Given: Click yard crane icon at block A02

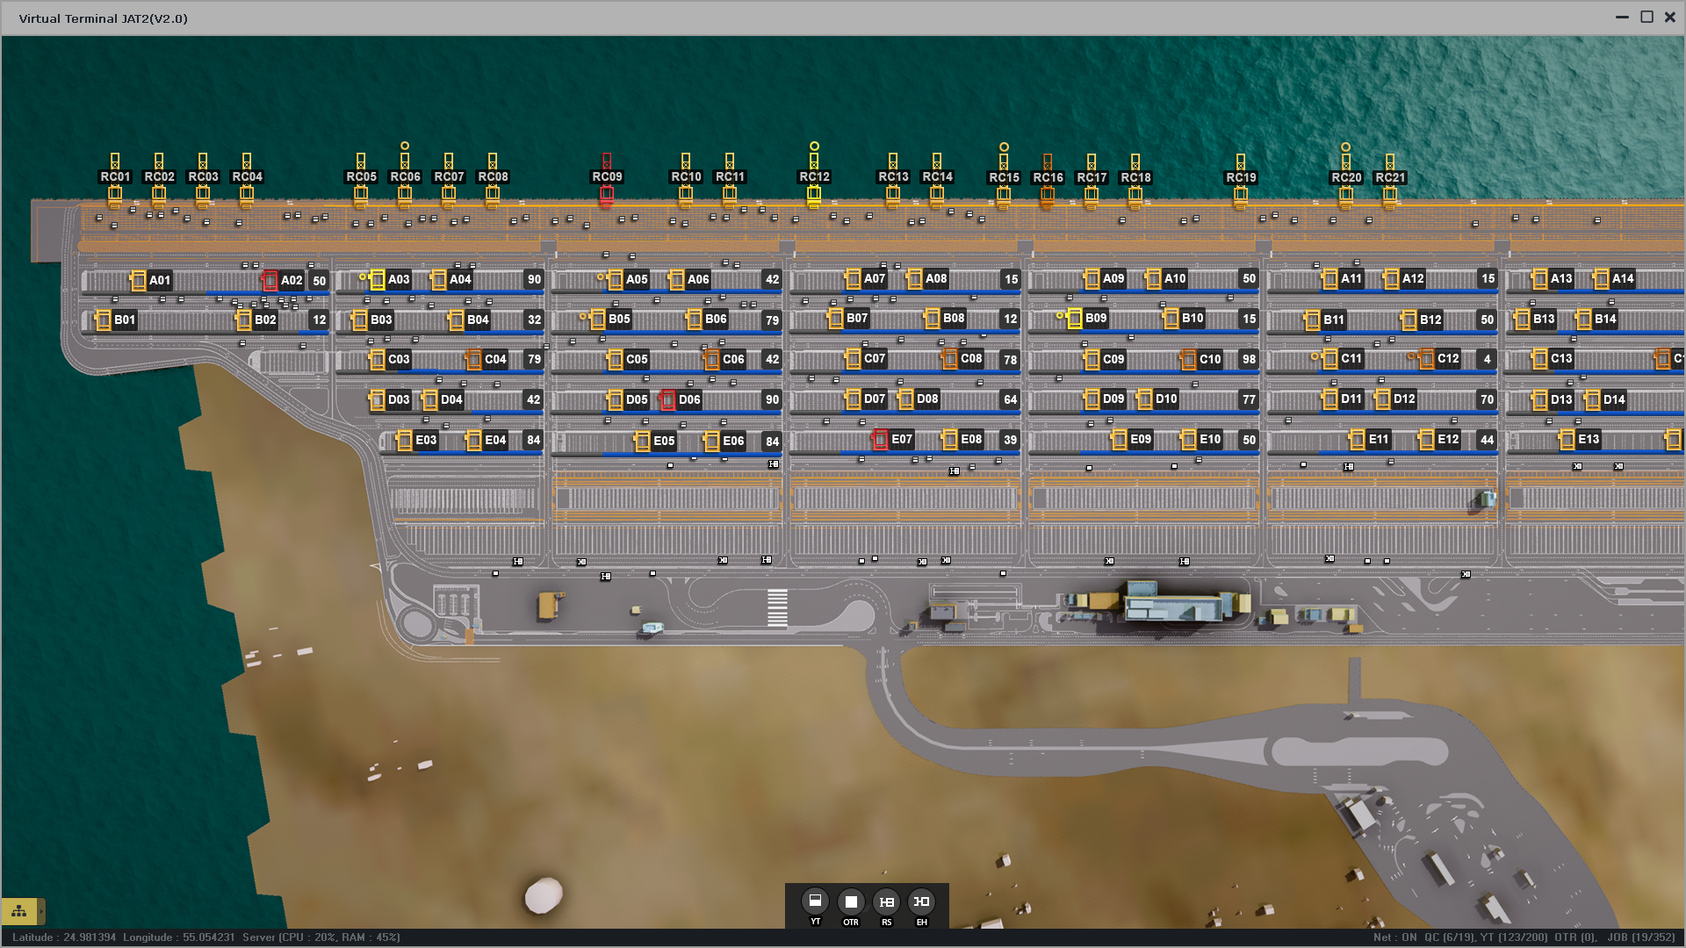Looking at the screenshot, I should tap(270, 281).
